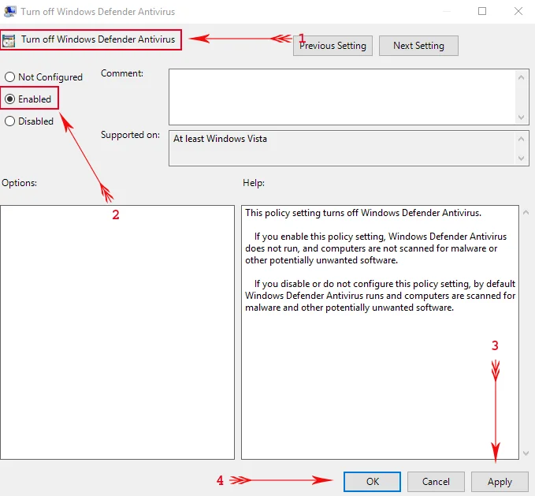Image resolution: width=535 pixels, height=496 pixels.
Task: Apply the policy changes
Action: (500, 481)
